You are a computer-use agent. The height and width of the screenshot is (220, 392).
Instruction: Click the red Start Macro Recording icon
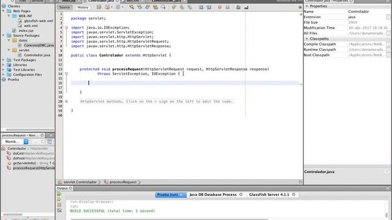coord(219,7)
